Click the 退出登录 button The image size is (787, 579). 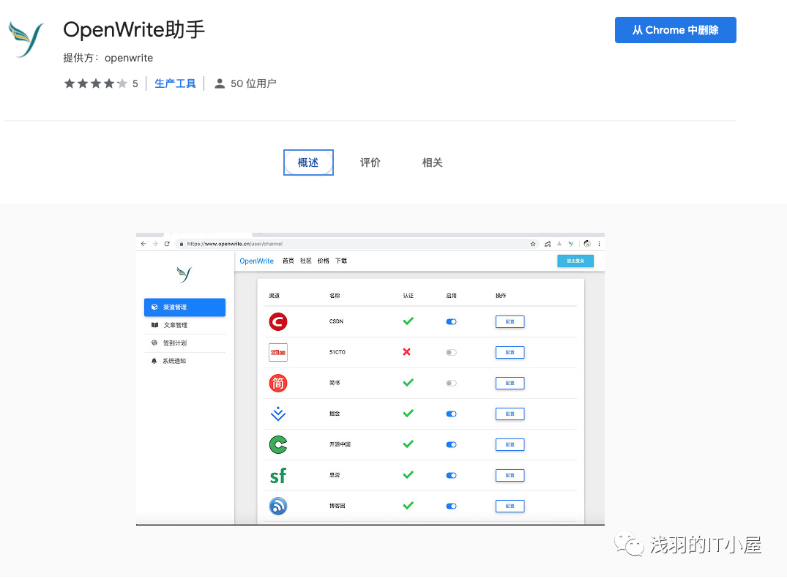pyautogui.click(x=575, y=261)
